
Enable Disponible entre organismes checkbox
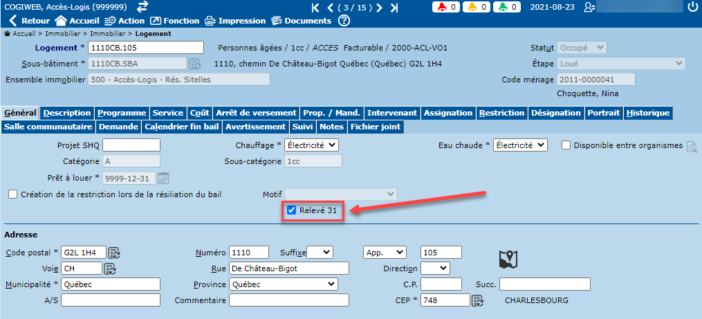click(566, 145)
